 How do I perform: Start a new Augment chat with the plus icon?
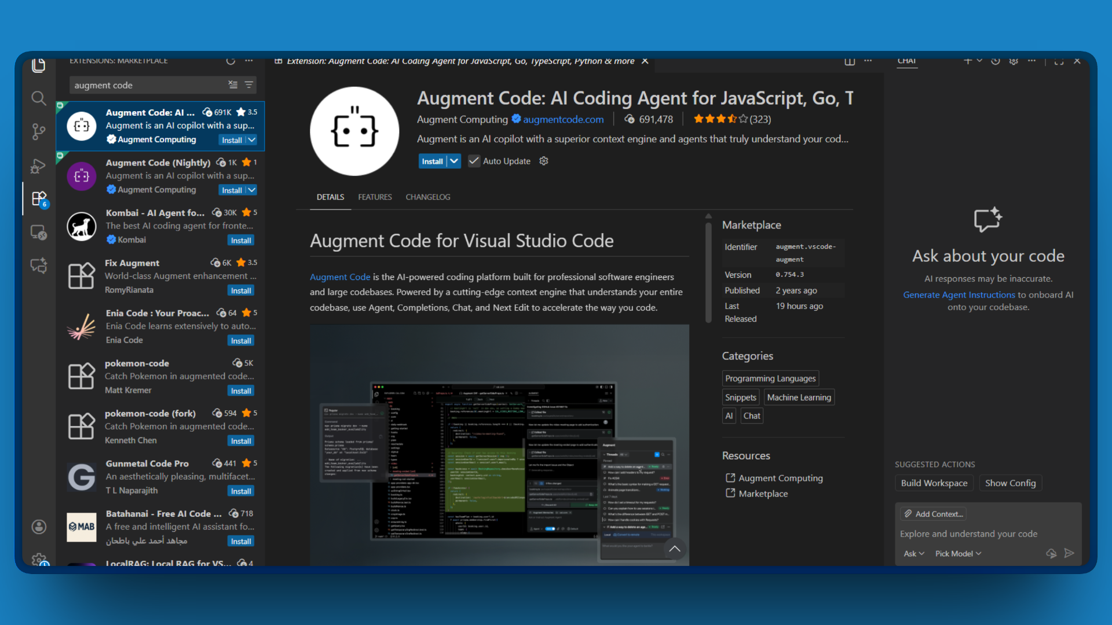pyautogui.click(x=968, y=61)
